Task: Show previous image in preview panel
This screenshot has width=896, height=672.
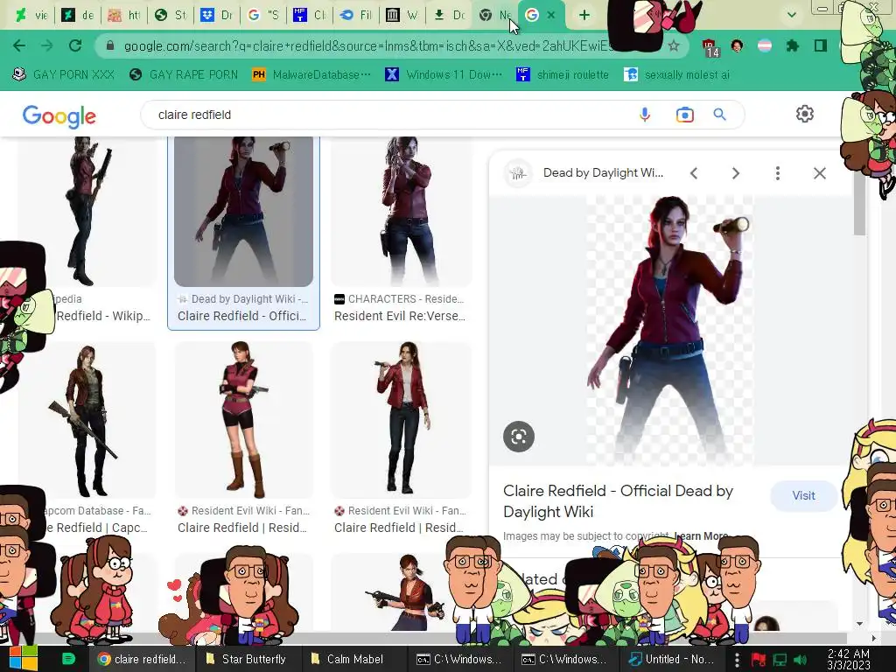Action: (x=694, y=173)
